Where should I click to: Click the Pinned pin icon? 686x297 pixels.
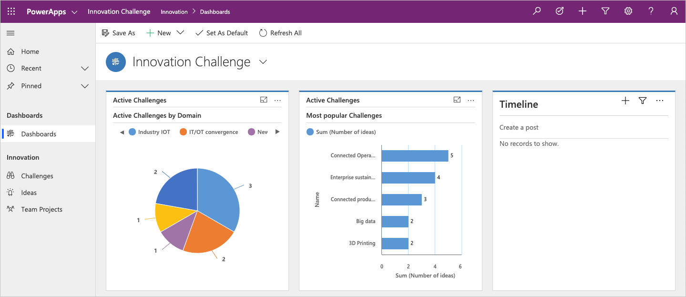10,86
